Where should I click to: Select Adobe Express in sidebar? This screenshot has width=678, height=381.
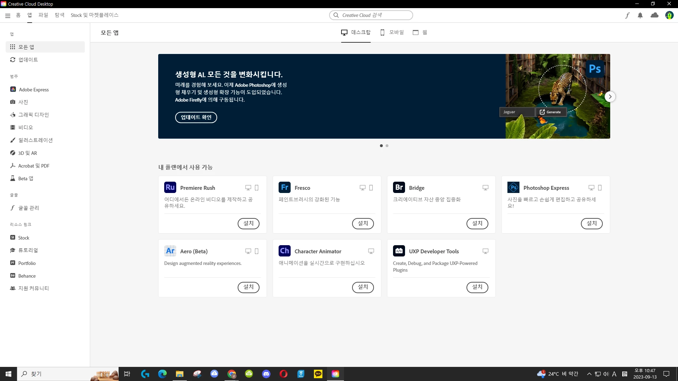point(34,90)
